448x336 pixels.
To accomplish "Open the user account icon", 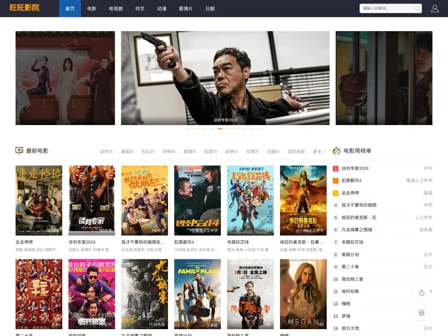I will point(434,9).
